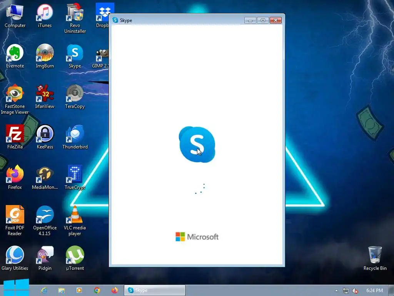Click the 6:24 PM clock
This screenshot has width=394, height=296.
(374, 291)
